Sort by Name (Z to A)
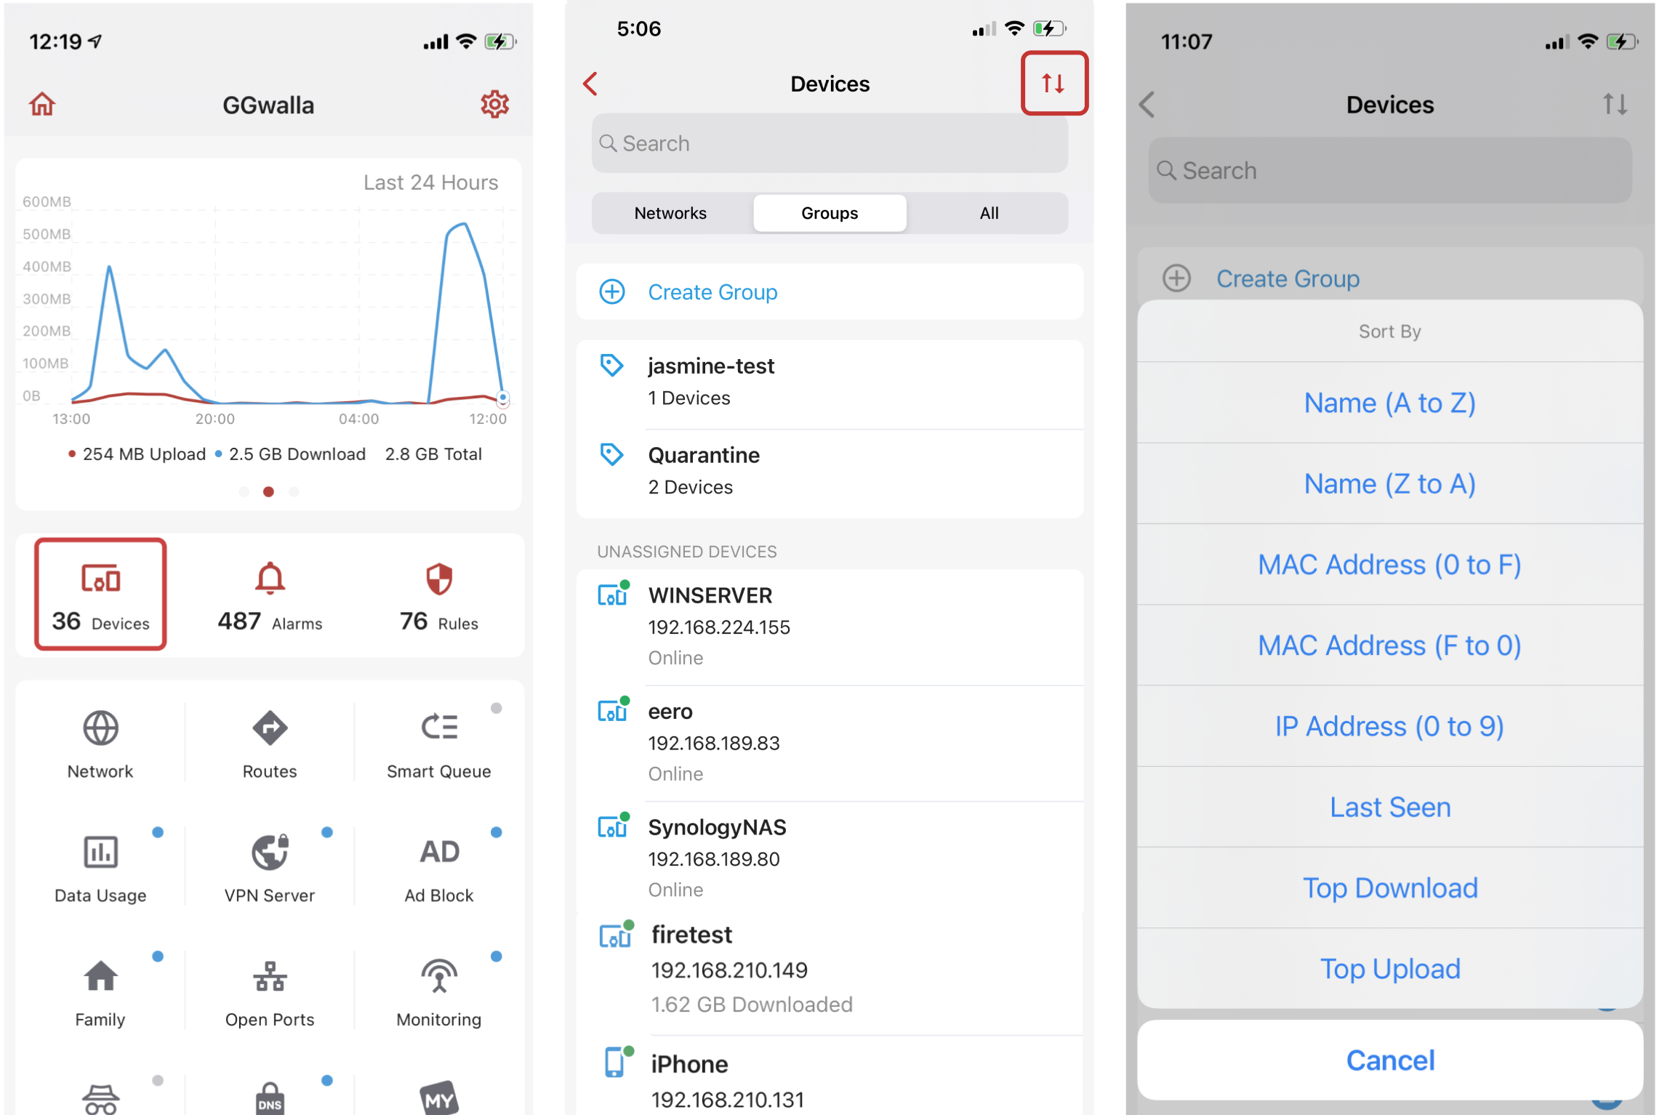This screenshot has height=1115, width=1662. [x=1389, y=483]
